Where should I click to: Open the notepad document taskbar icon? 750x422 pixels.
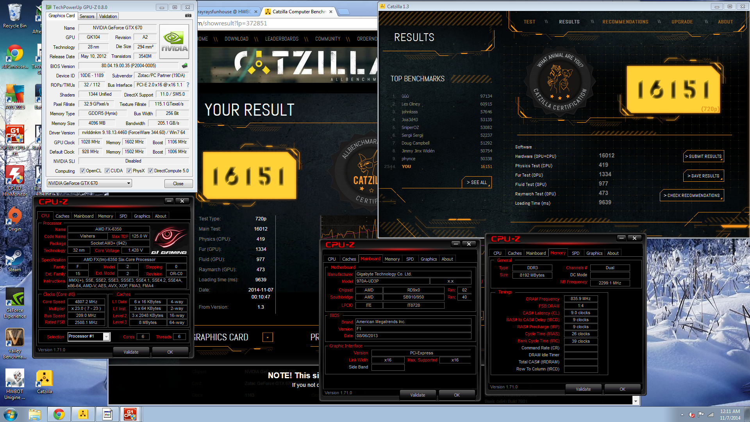(107, 414)
